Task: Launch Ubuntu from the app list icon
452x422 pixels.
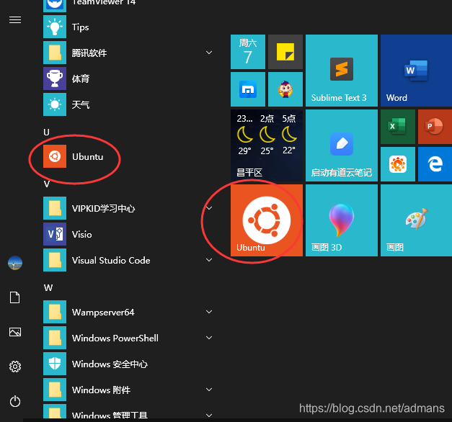Action: point(55,156)
